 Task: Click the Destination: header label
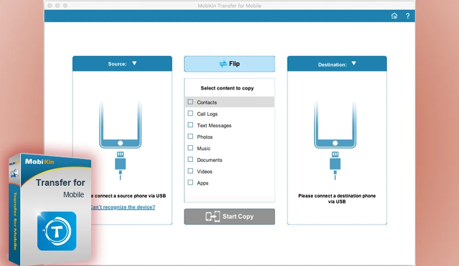(332, 64)
